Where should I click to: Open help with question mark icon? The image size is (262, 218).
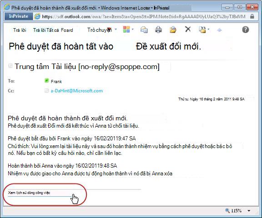[246, 30]
